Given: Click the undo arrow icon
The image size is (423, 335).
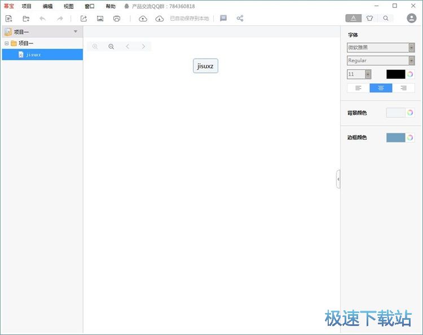Looking at the screenshot, I should coord(43,19).
